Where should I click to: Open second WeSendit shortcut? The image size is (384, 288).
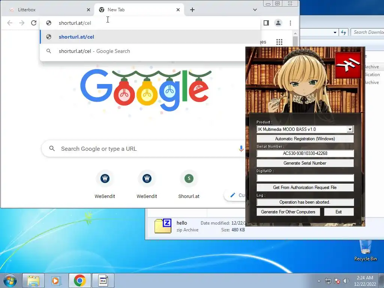pyautogui.click(x=147, y=184)
